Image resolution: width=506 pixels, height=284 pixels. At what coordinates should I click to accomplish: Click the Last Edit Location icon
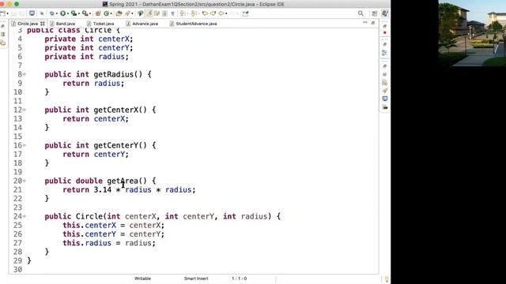click(205, 13)
